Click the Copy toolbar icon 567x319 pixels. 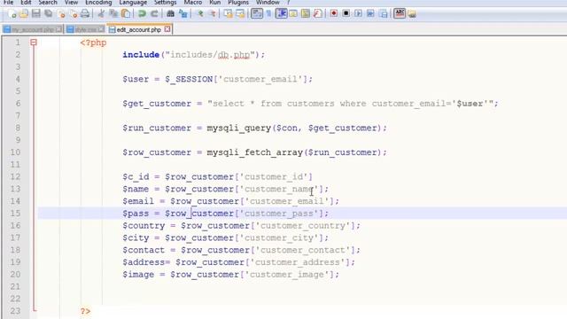click(113, 14)
